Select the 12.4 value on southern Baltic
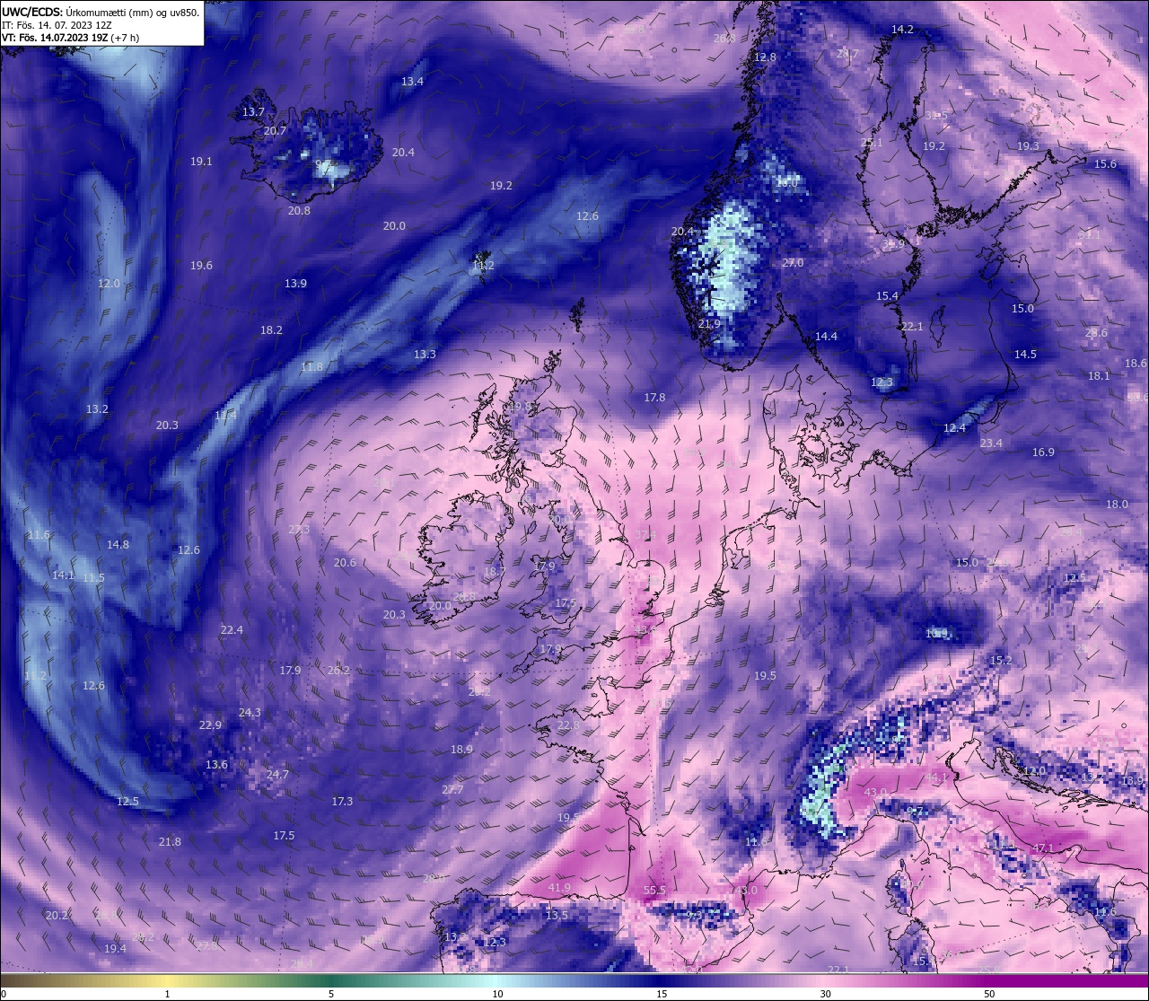 954,428
